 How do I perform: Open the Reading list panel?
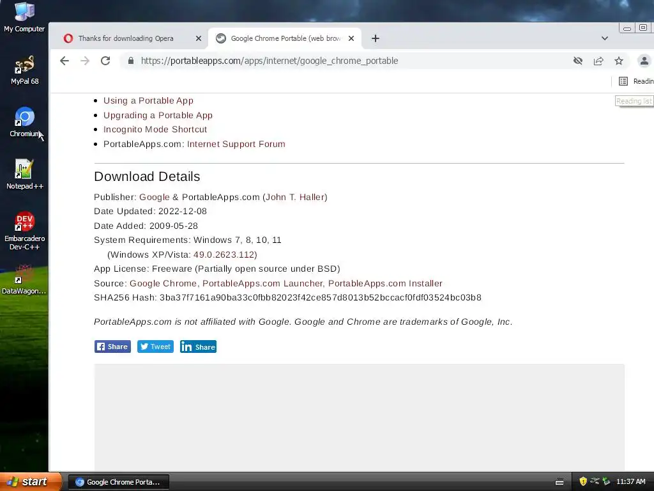[635, 81]
